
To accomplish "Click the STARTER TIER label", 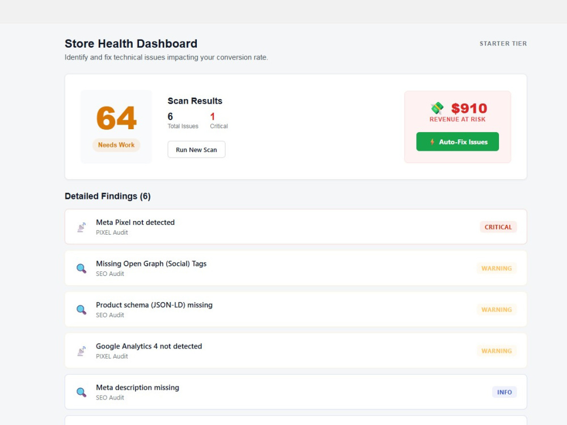I will [503, 44].
